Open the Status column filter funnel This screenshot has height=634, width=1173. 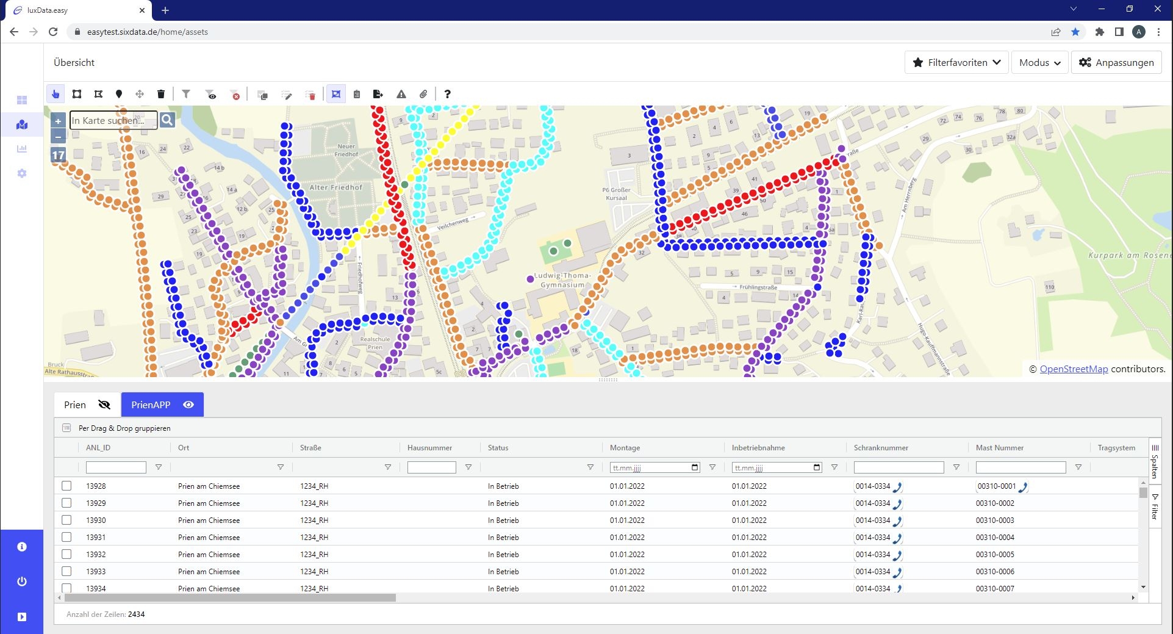click(590, 467)
